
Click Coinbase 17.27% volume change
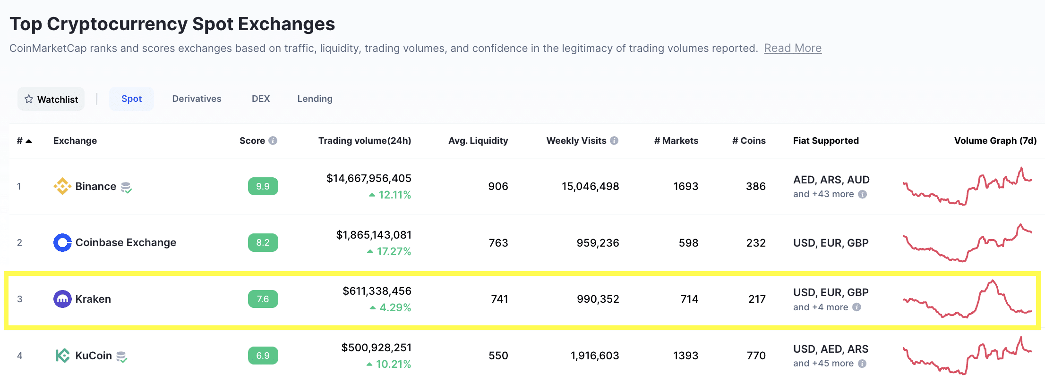pyautogui.click(x=389, y=251)
